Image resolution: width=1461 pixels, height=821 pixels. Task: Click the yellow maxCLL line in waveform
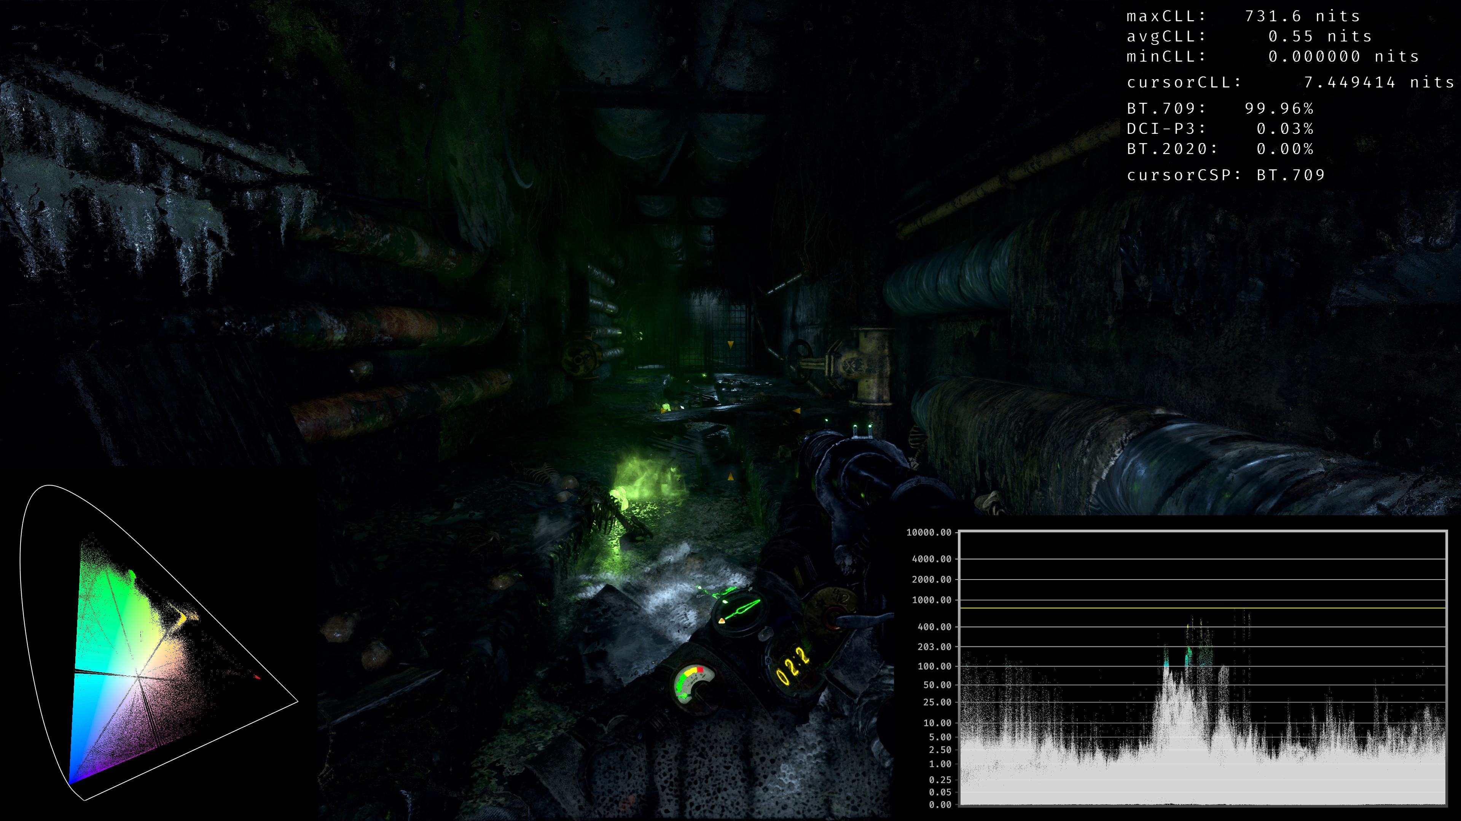(x=1202, y=608)
